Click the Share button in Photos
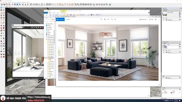Image resolution: width=182 pixels, height=102 pixels. click(151, 20)
